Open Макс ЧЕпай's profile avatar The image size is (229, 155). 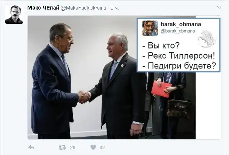[14, 15]
